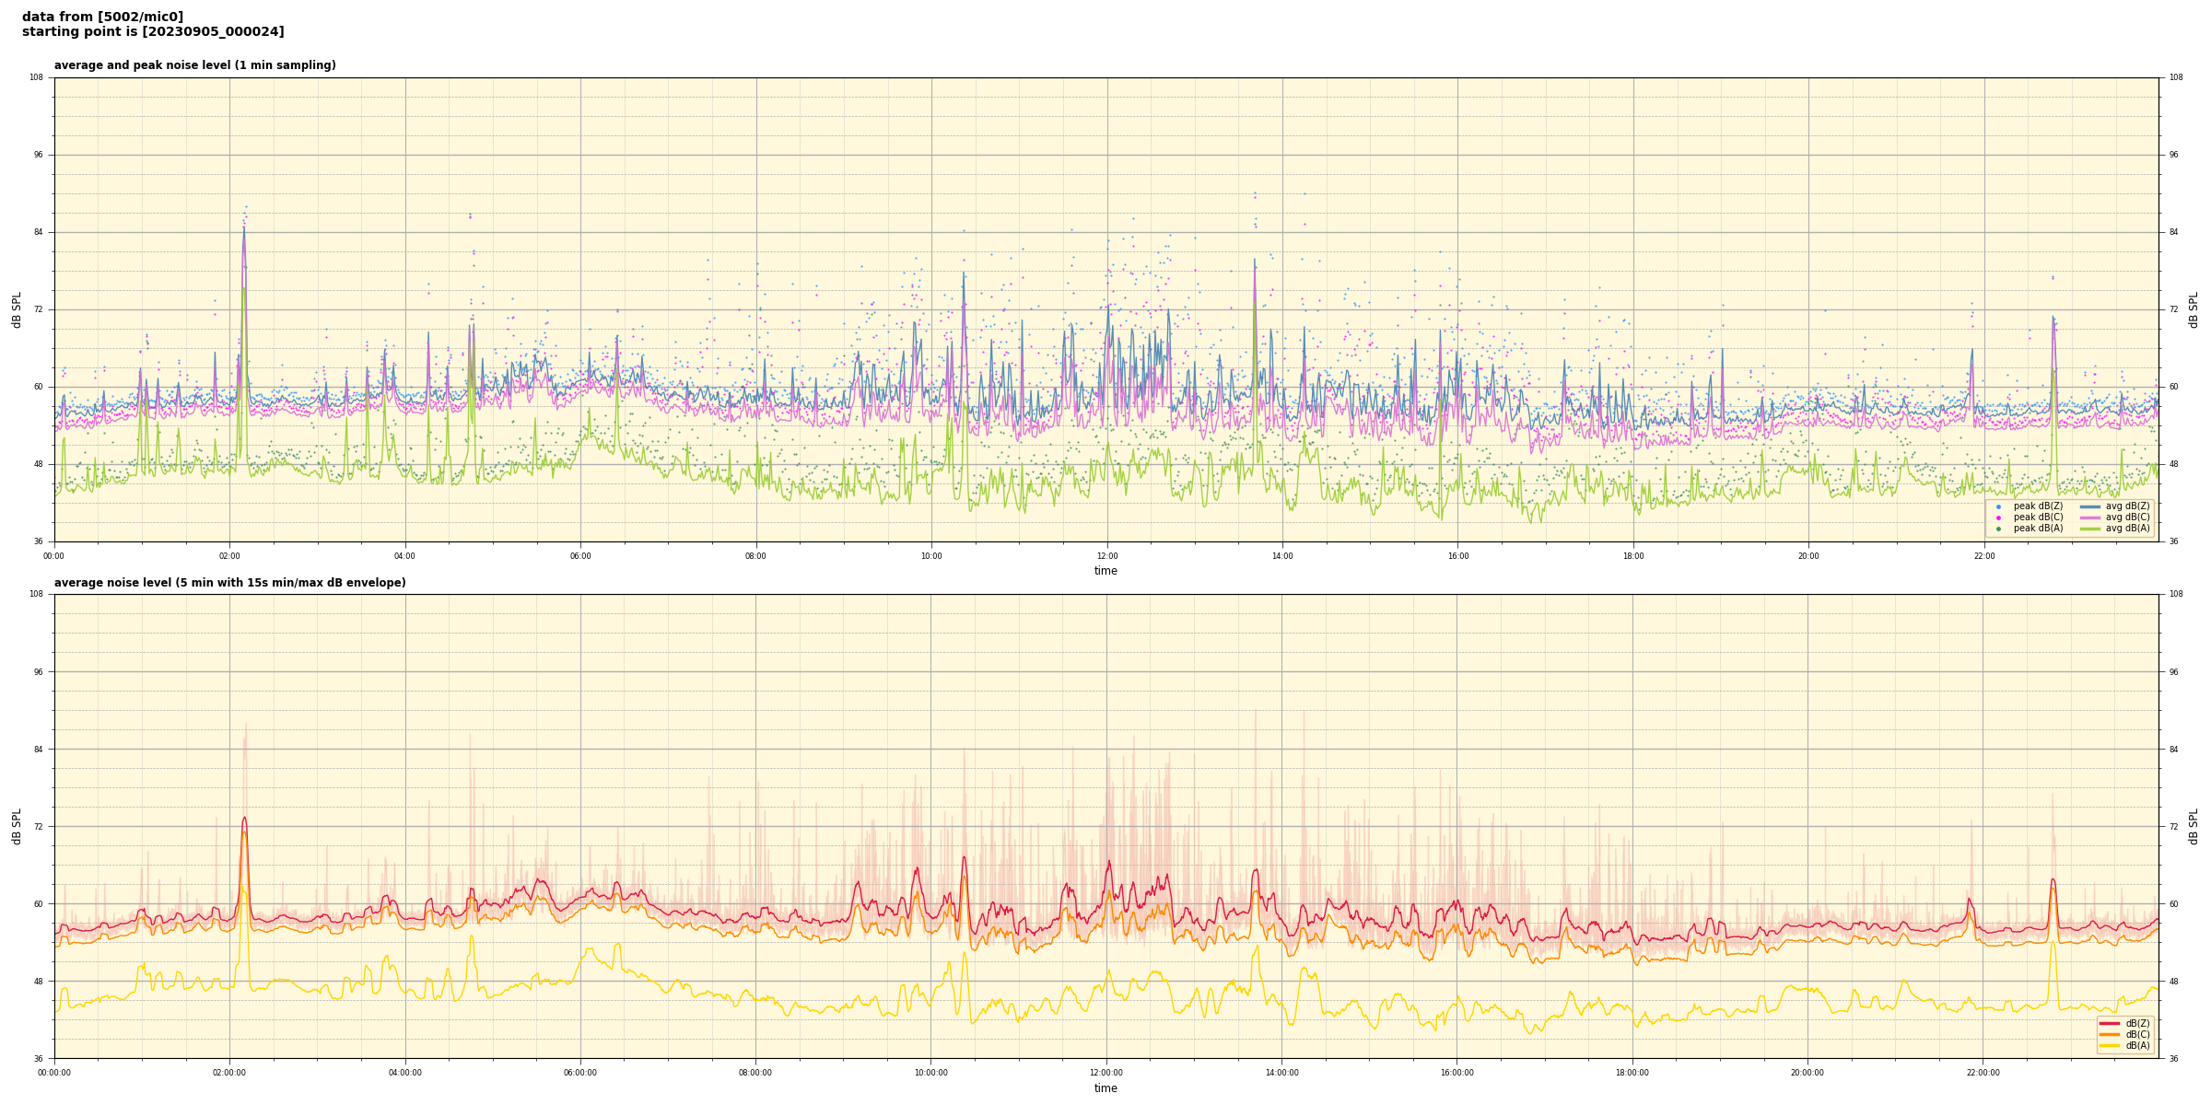
Task: Click the right 'dB SPL' y-axis label of the lower chart
Action: pyautogui.click(x=2193, y=826)
